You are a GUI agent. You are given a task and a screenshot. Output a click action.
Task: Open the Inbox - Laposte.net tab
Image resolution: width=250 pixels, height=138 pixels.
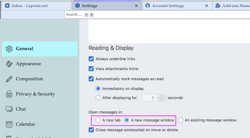pos(36,6)
